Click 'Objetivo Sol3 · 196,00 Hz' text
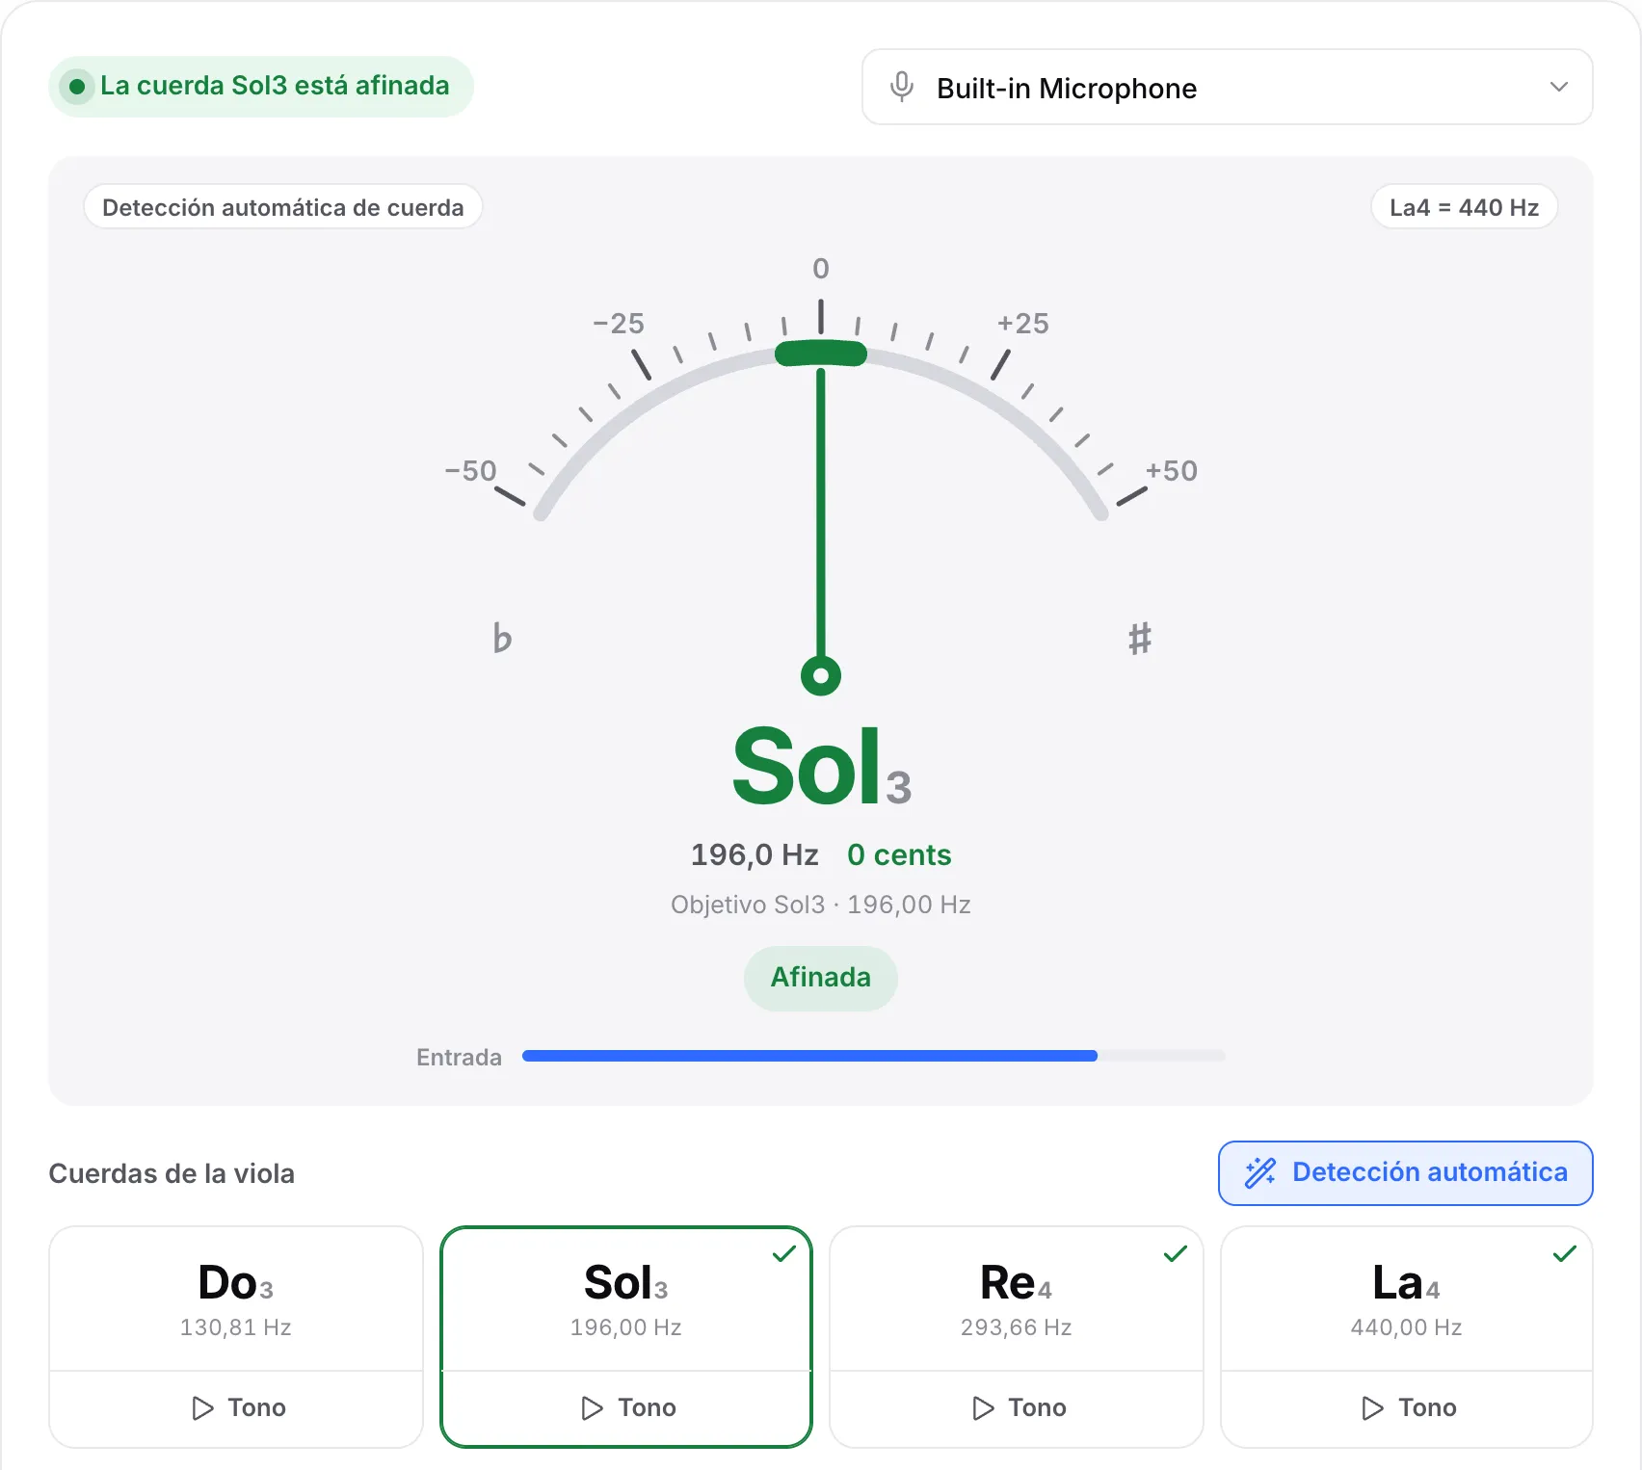Viewport: 1642px width, 1470px height. click(820, 905)
